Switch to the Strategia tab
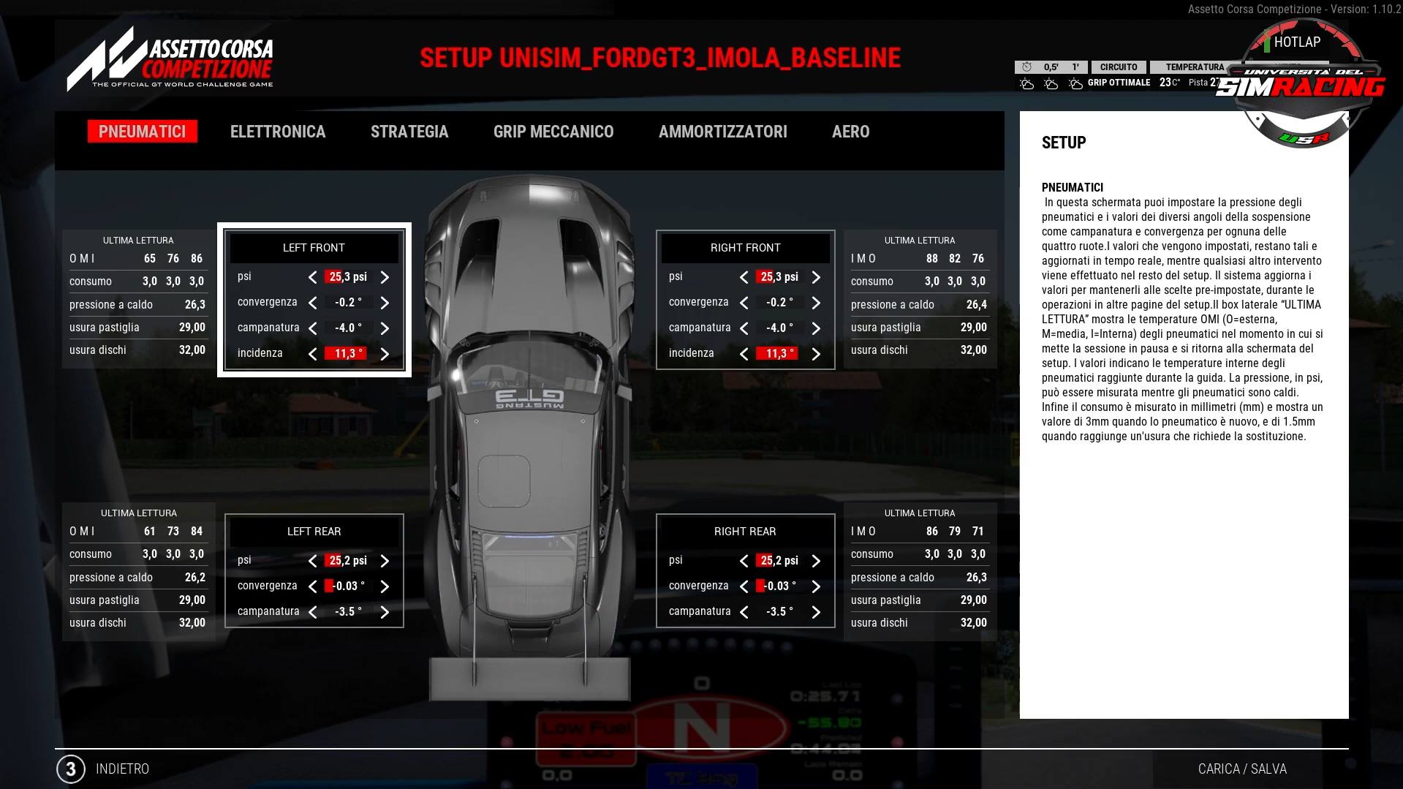The width and height of the screenshot is (1403, 789). (x=409, y=132)
